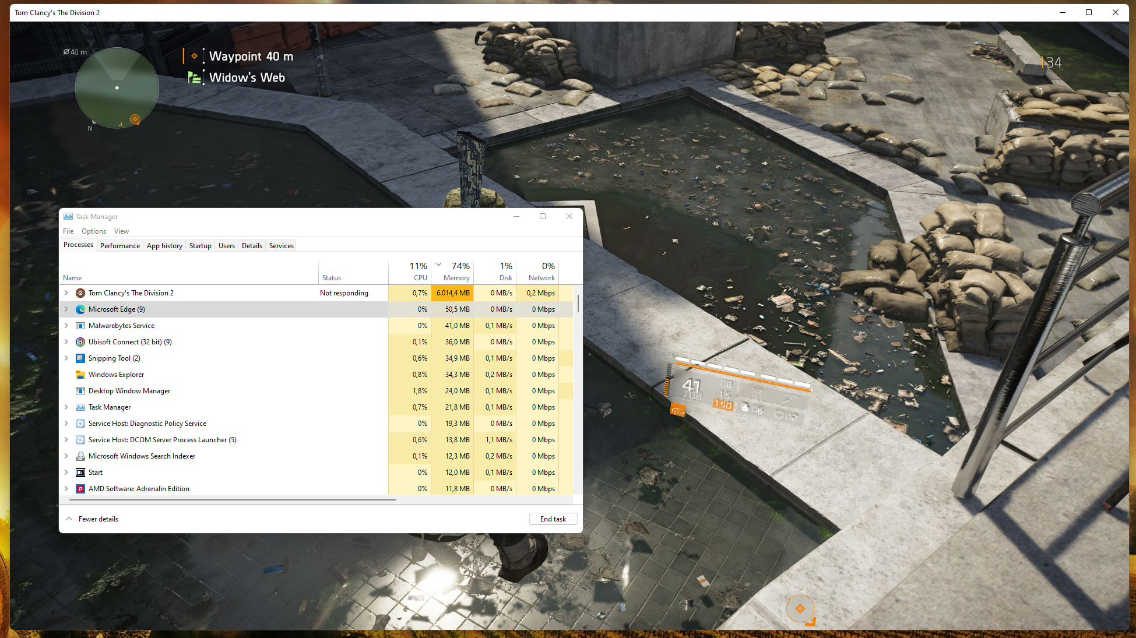Switch to the Users tab

click(227, 246)
